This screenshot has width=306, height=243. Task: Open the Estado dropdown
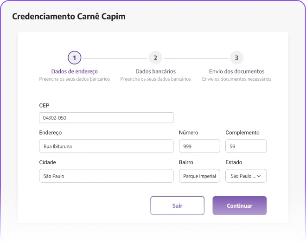(242, 176)
